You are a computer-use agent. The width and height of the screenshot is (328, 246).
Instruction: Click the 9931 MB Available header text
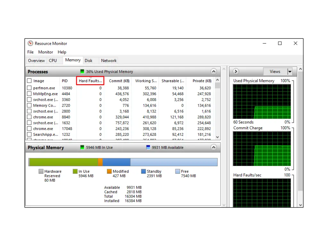point(168,147)
